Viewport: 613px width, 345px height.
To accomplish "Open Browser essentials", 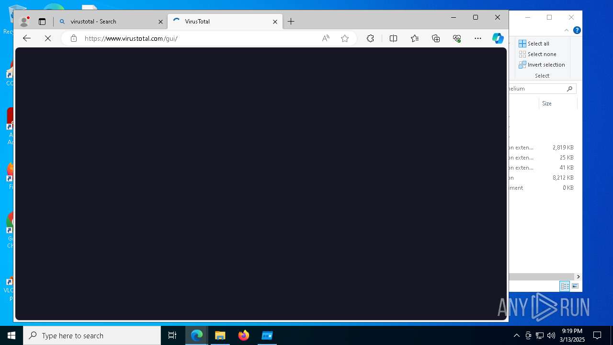I will point(457,38).
